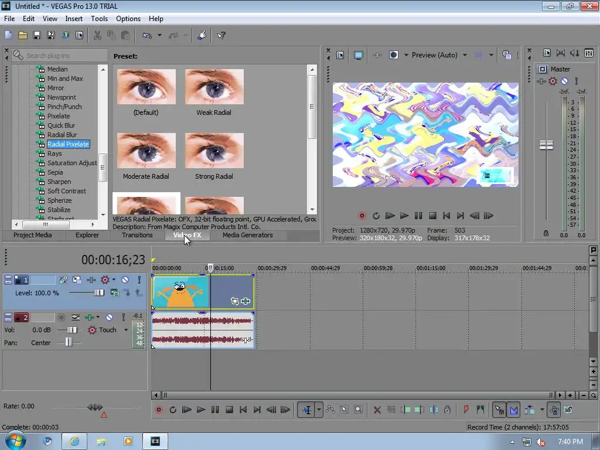Image resolution: width=600 pixels, height=450 pixels.
Task: Mute audio track 2
Action: pyautogui.click(x=109, y=317)
